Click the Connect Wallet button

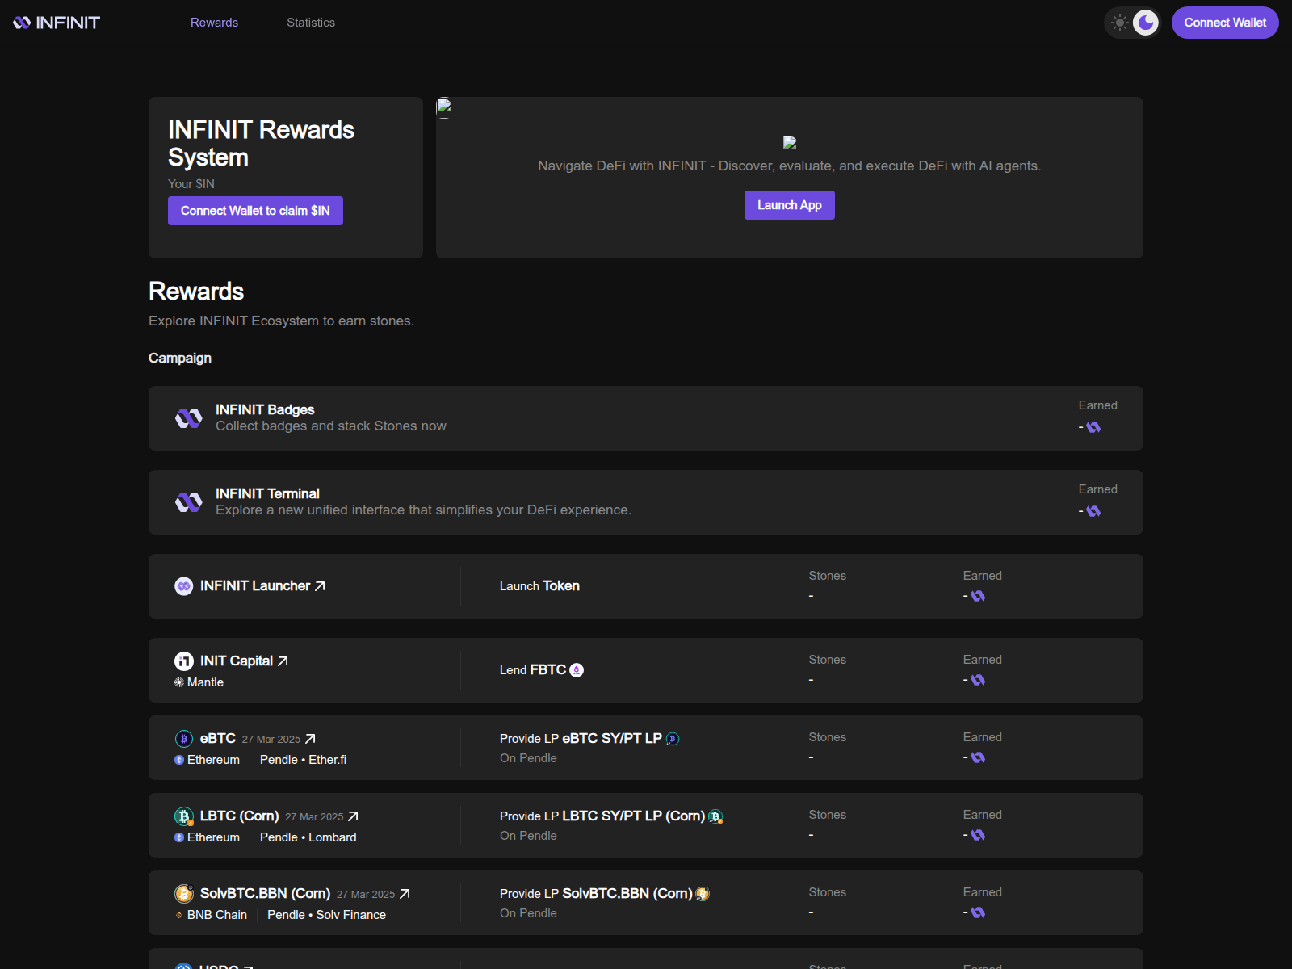pos(1225,23)
